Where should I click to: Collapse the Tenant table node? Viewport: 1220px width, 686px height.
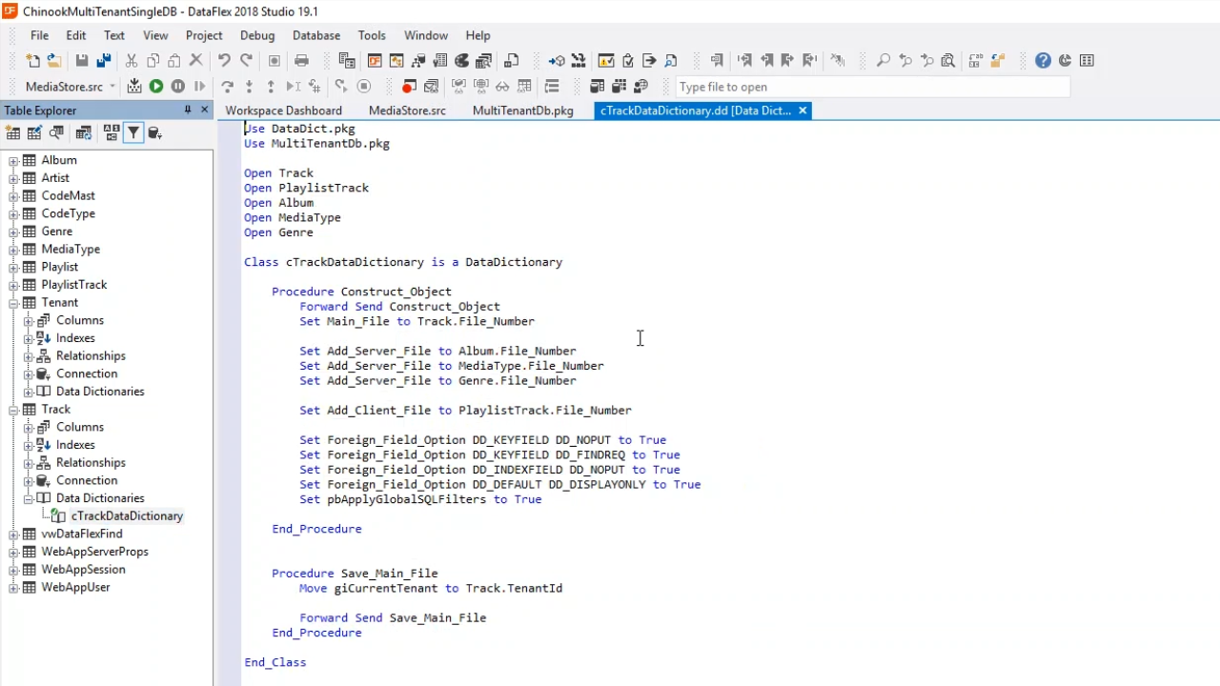(x=14, y=303)
